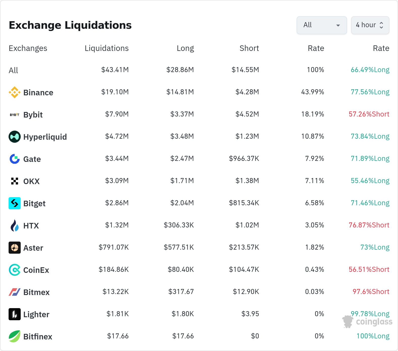Viewport: 398px width, 351px height.
Task: Click the OKX logo icon
Action: [15, 181]
